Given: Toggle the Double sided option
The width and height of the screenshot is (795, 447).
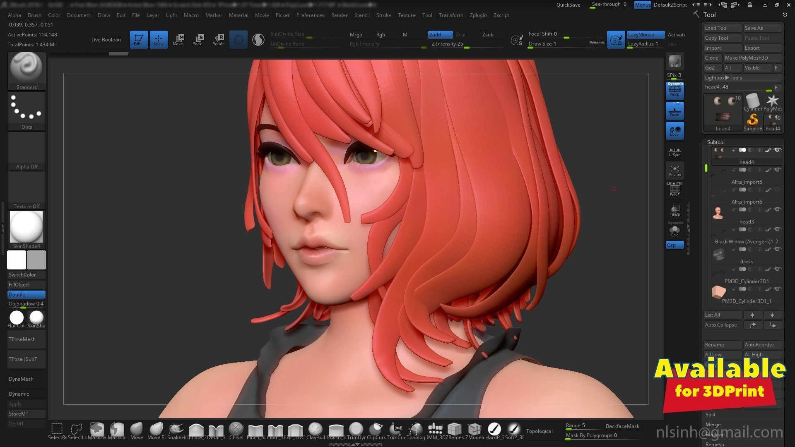Looking at the screenshot, I should 26,294.
